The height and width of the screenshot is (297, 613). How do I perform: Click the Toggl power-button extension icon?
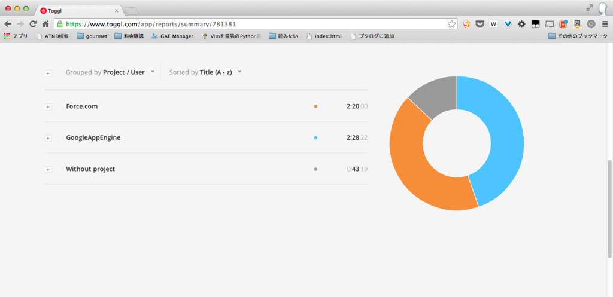591,24
